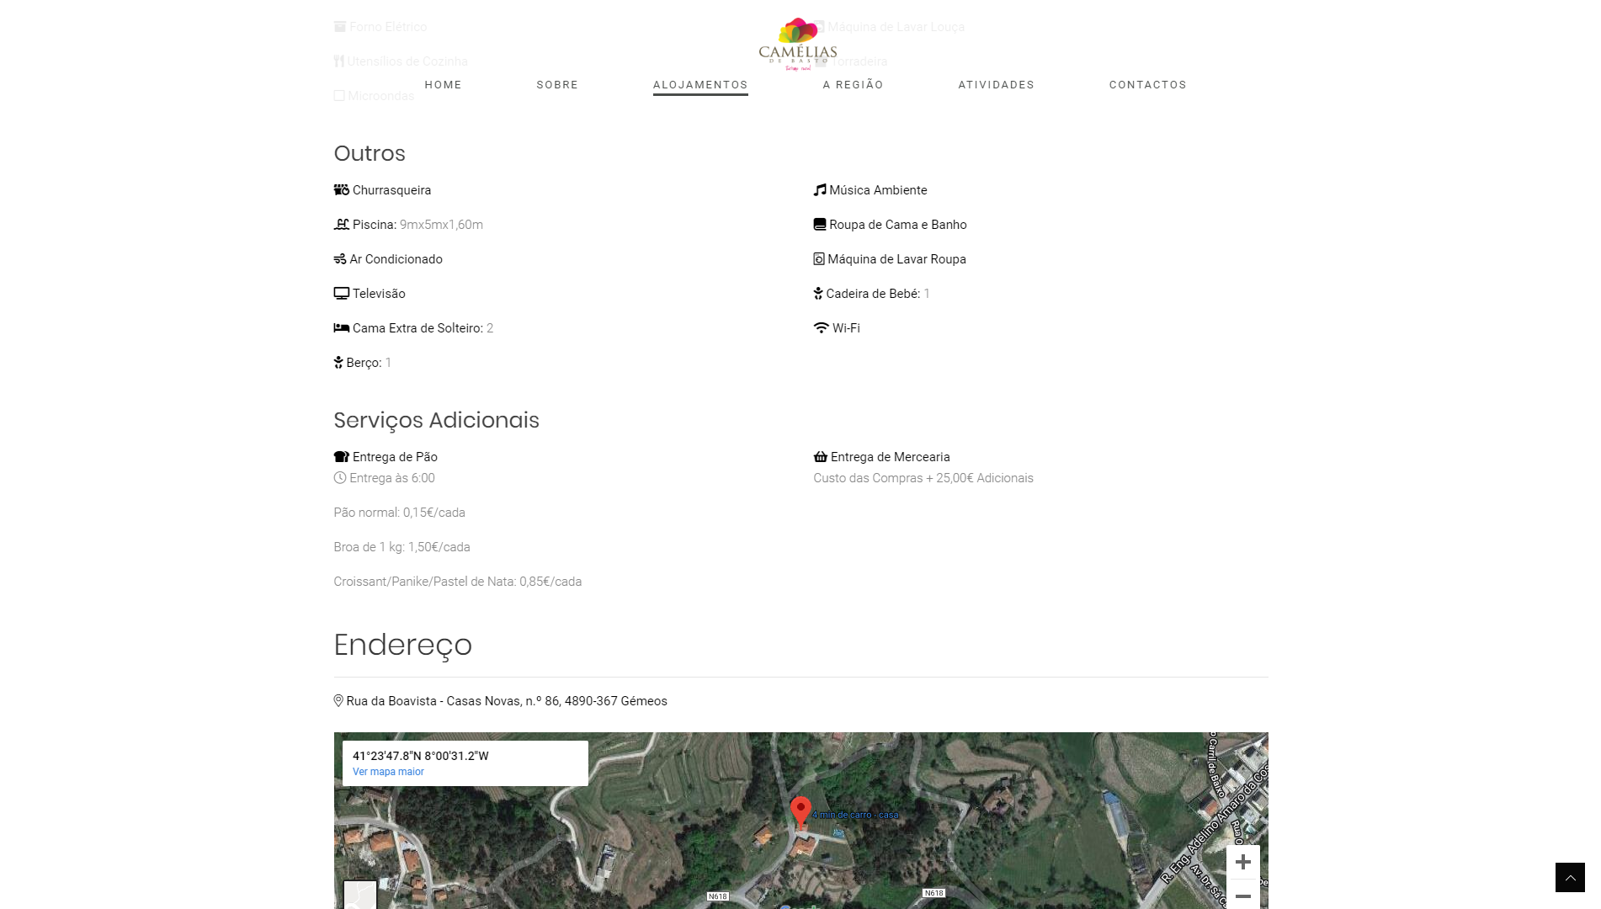Click the Entrega de Pão bread icon
This screenshot has width=1601, height=909.
(341, 457)
